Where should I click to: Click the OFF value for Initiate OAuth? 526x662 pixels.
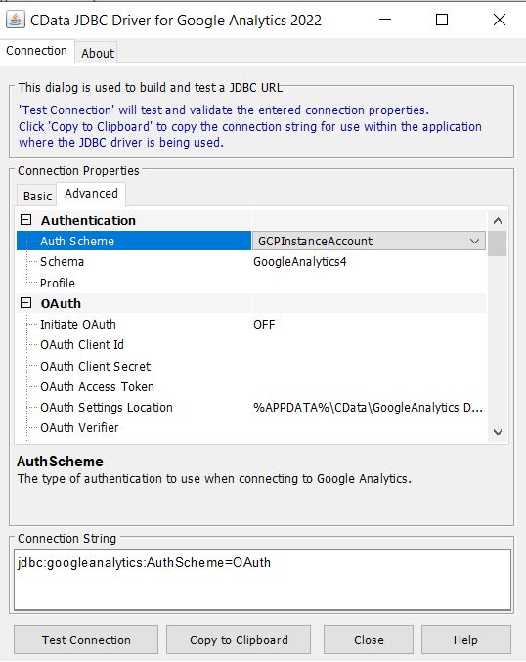coord(264,325)
